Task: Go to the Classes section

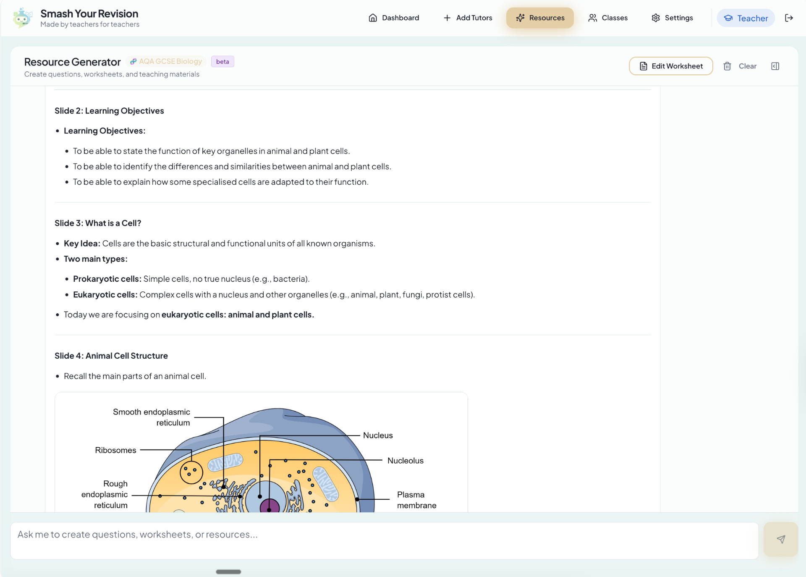Action: 608,18
